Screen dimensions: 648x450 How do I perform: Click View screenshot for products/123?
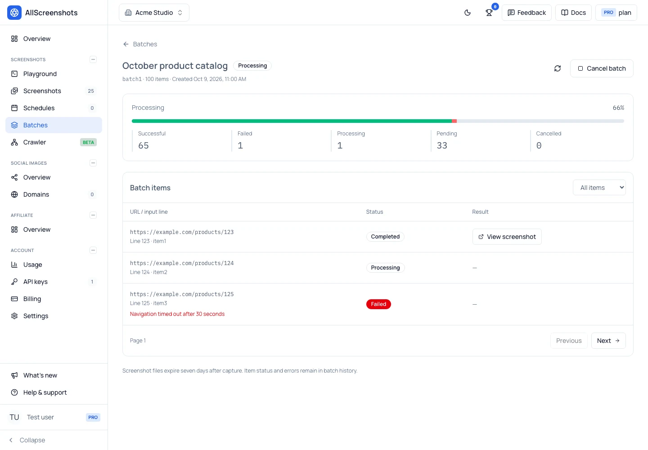tap(507, 237)
